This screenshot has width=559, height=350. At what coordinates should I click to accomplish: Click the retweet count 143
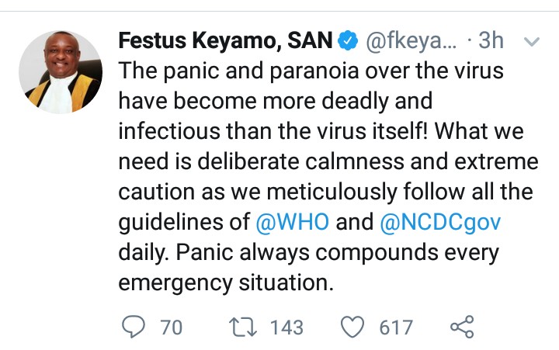point(286,327)
